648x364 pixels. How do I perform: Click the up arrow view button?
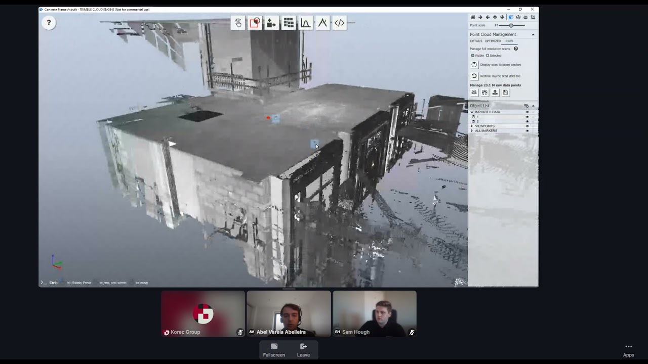pos(495,17)
